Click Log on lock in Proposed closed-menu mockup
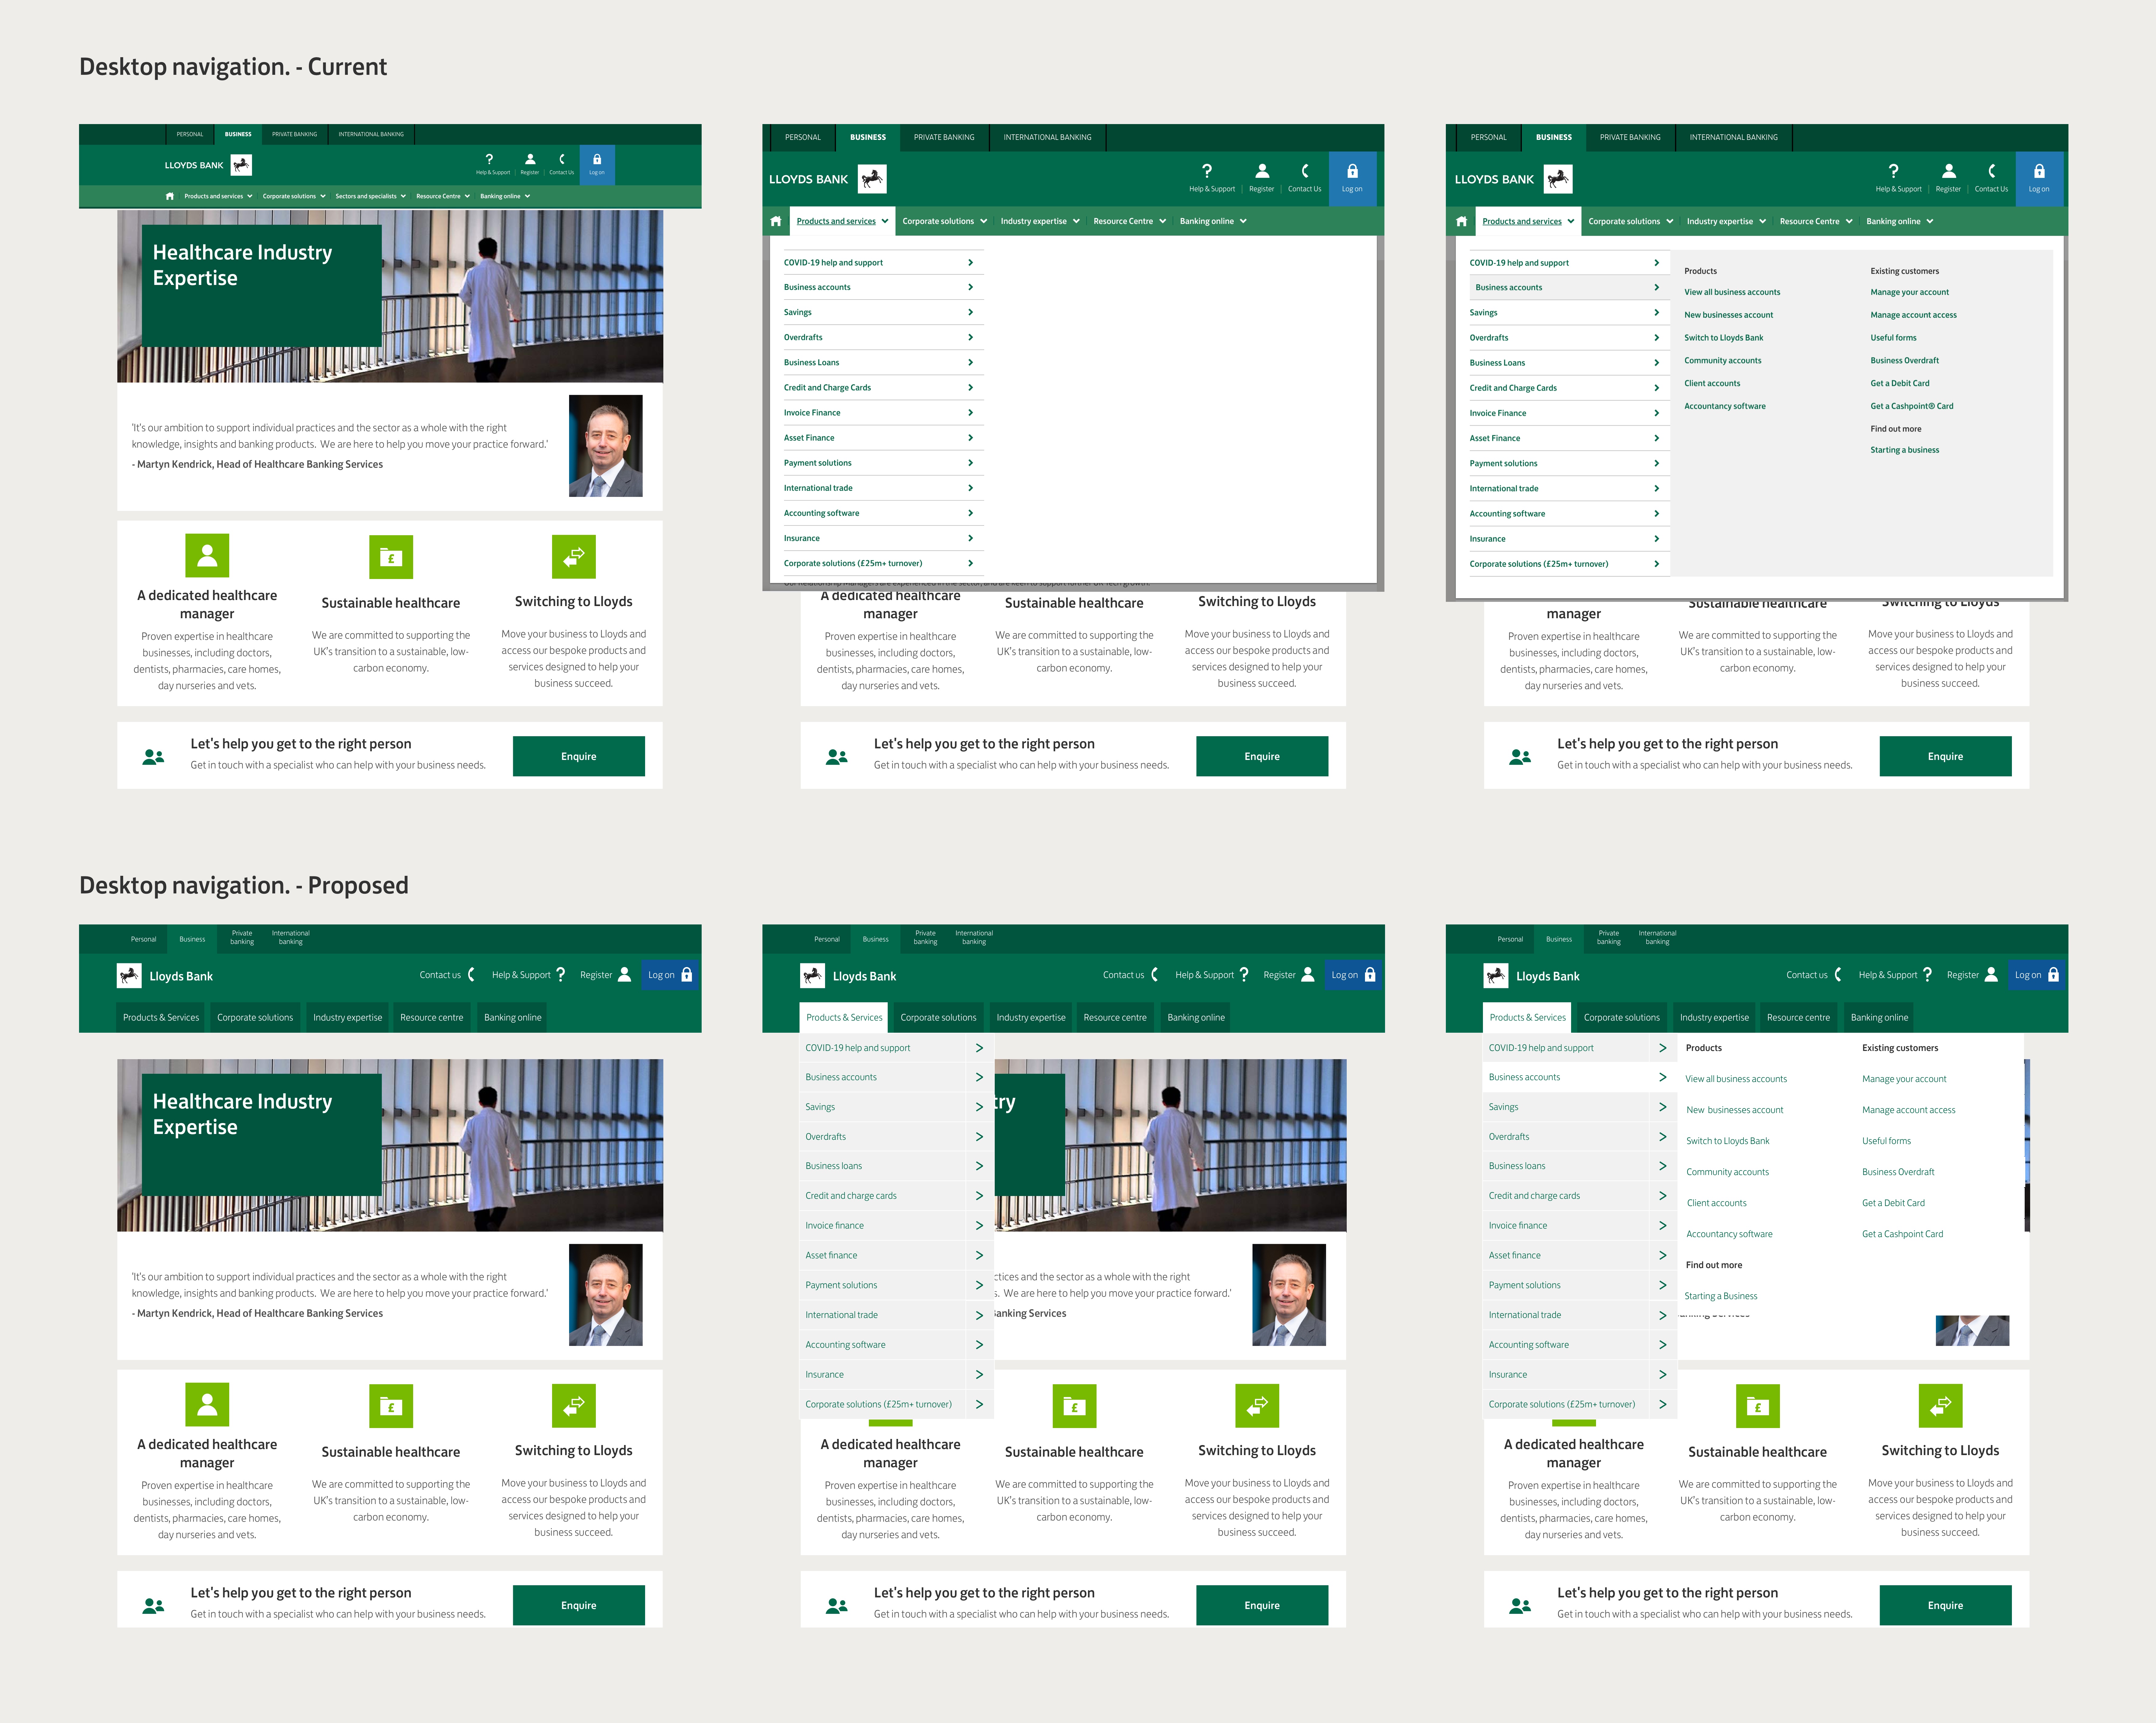The image size is (2156, 1723). [687, 975]
